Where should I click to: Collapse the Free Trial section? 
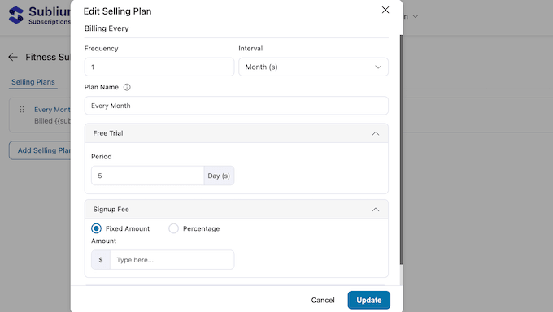point(376,133)
